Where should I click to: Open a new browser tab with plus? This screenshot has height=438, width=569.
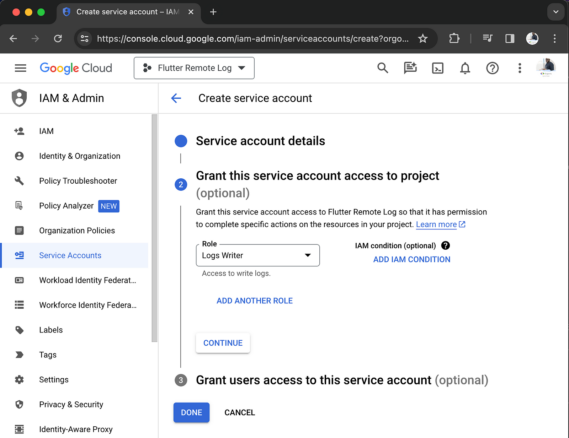point(213,12)
